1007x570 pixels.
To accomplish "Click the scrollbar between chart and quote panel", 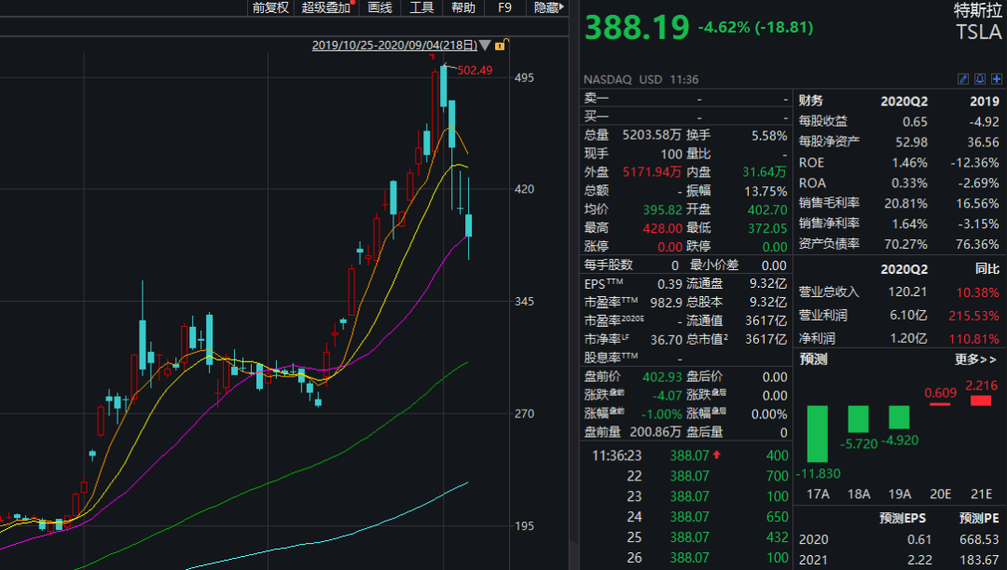I will click(570, 279).
